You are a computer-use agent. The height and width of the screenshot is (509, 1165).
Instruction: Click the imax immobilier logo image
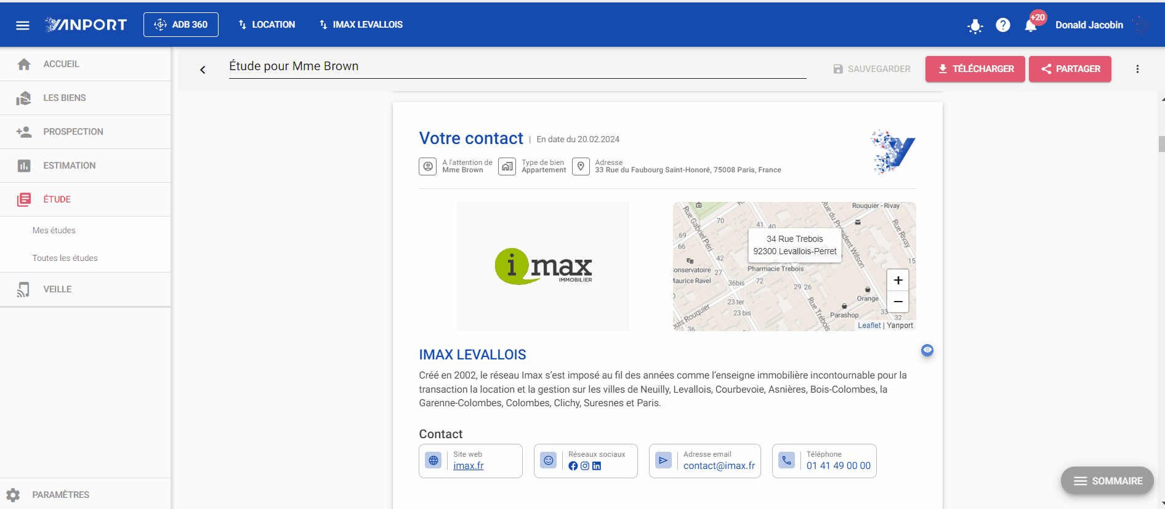[543, 267]
